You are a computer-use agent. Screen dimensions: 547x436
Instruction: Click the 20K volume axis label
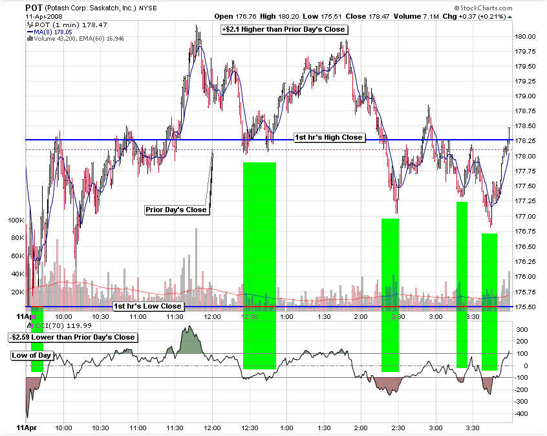click(17, 292)
